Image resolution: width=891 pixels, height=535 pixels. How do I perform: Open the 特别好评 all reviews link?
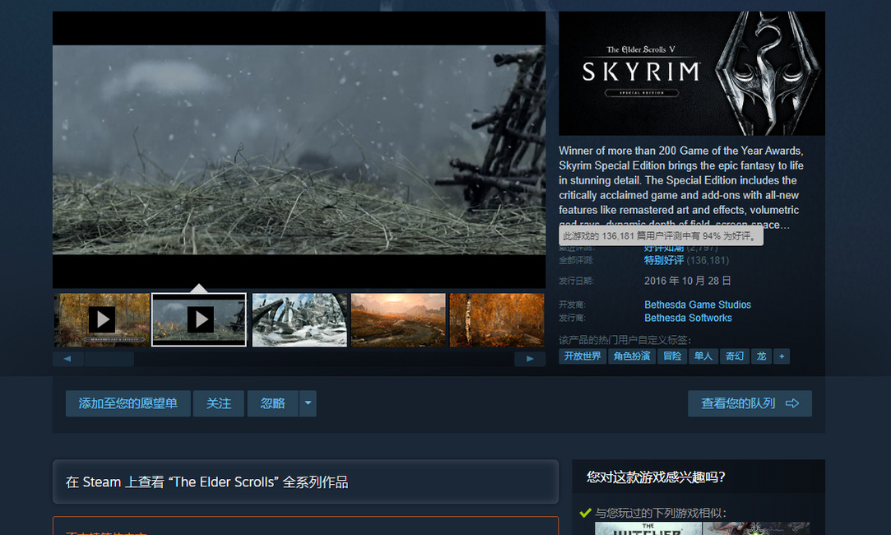point(664,260)
